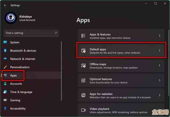Click the Gaming controller icon

[x=5, y=100]
